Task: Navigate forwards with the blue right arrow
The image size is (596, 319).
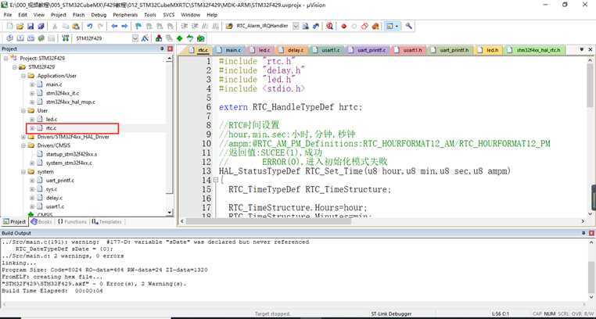Action: [124, 27]
